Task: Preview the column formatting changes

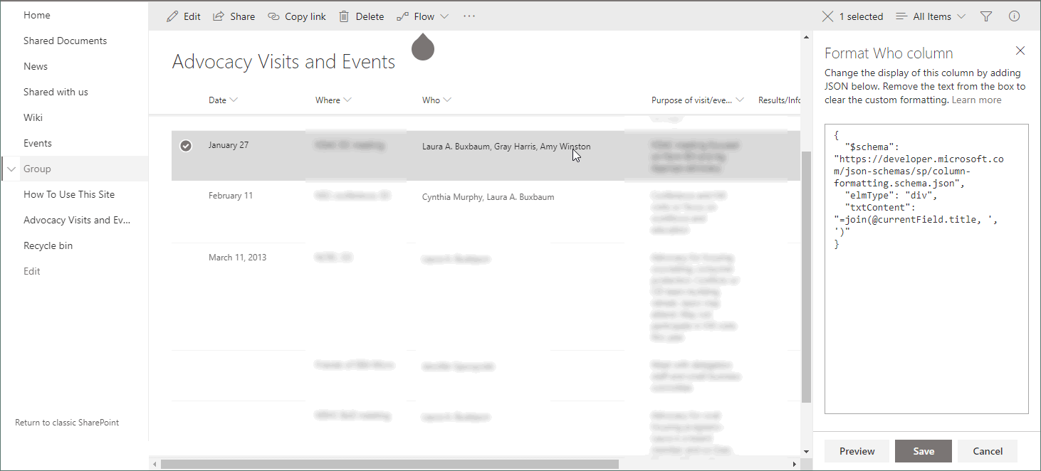Action: pos(857,450)
